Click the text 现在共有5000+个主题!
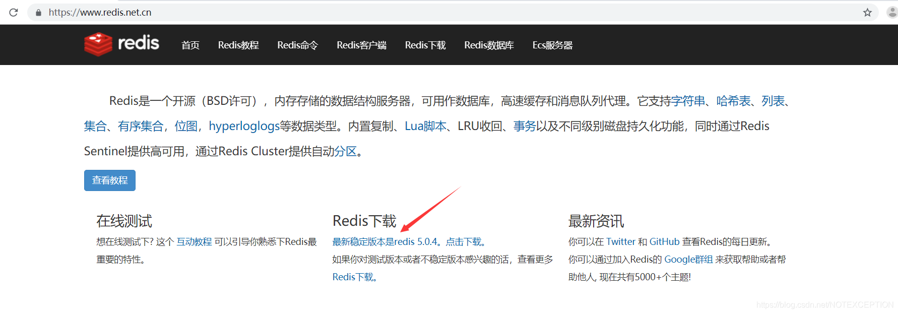This screenshot has width=898, height=314. click(x=645, y=277)
